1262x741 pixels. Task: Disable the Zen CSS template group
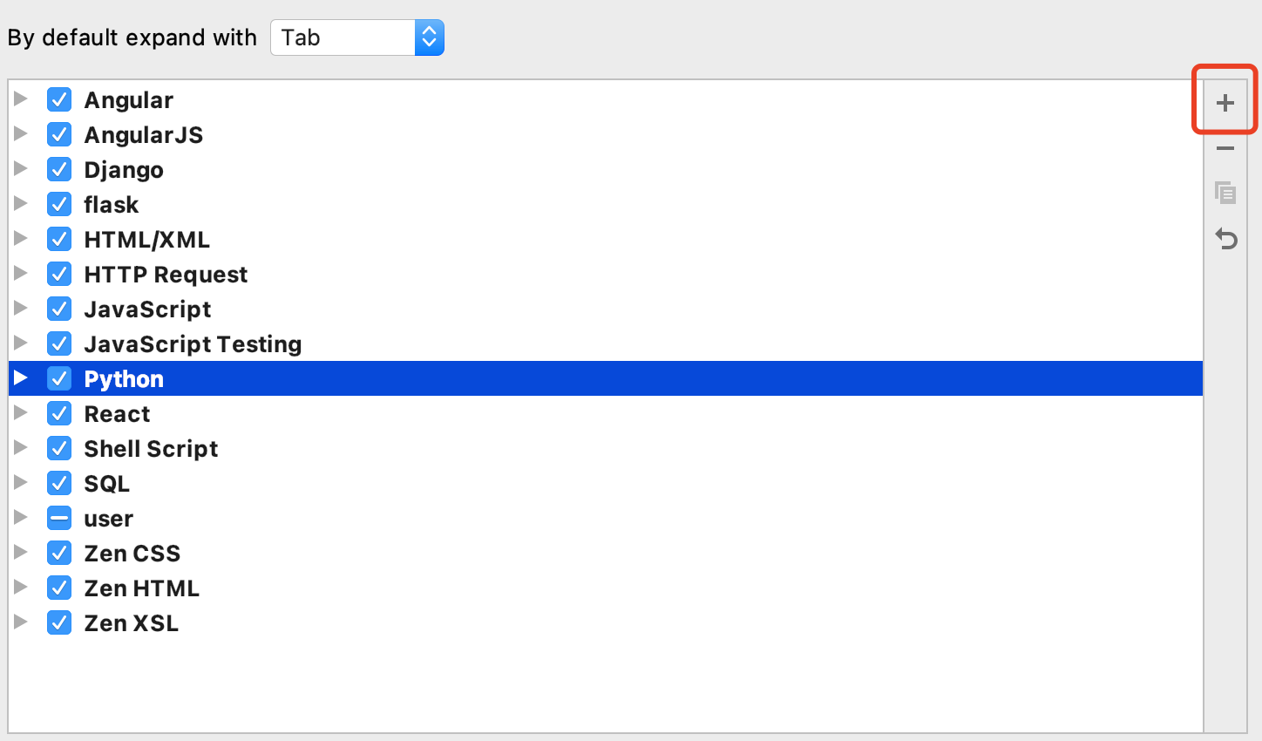pyautogui.click(x=59, y=553)
